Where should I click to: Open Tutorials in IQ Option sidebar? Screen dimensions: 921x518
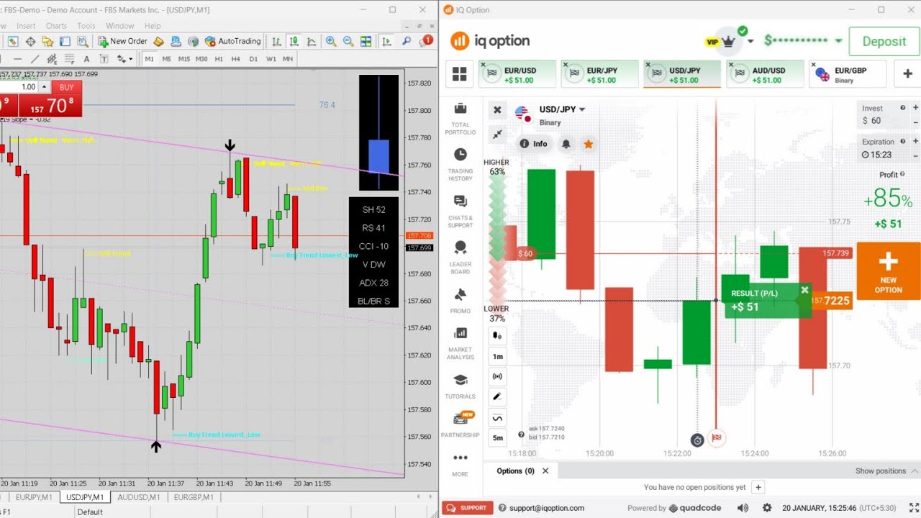(x=460, y=386)
